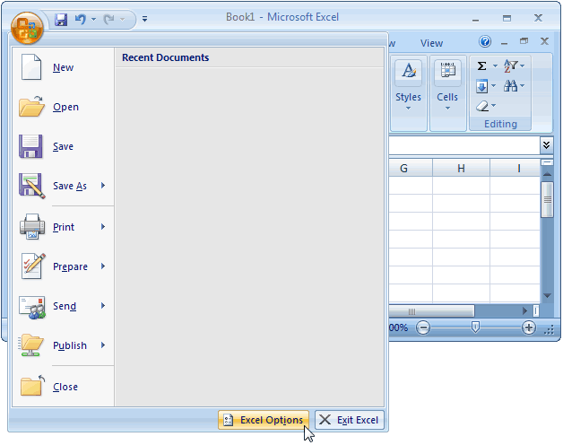Viewport: 563px width, 445px height.
Task: Click the Clear eraser icon
Action: point(482,106)
